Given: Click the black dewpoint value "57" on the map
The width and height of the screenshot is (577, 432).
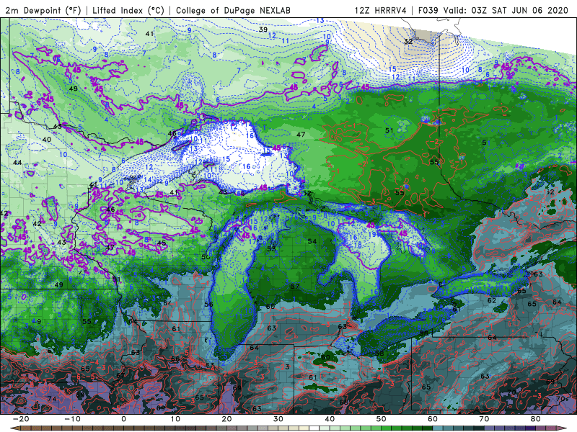Looking at the screenshot, I should [295, 286].
